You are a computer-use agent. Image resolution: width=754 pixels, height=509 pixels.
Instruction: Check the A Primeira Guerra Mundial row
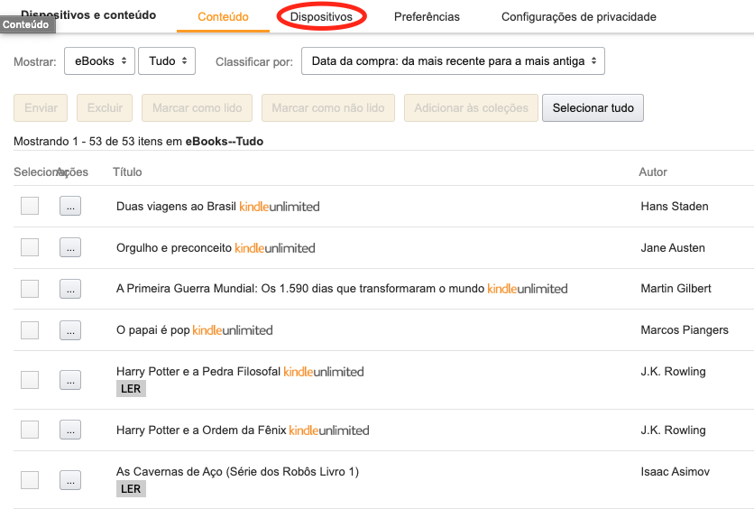pos(30,289)
